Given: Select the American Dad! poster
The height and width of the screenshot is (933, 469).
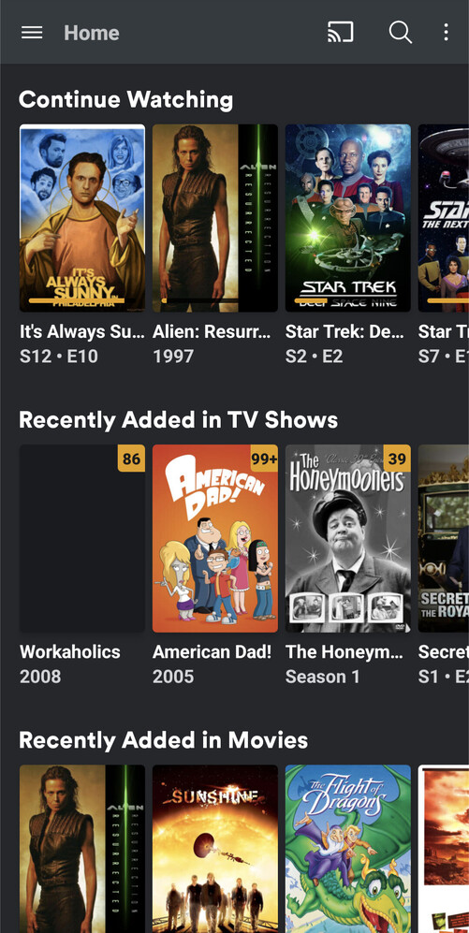Looking at the screenshot, I should tap(215, 538).
